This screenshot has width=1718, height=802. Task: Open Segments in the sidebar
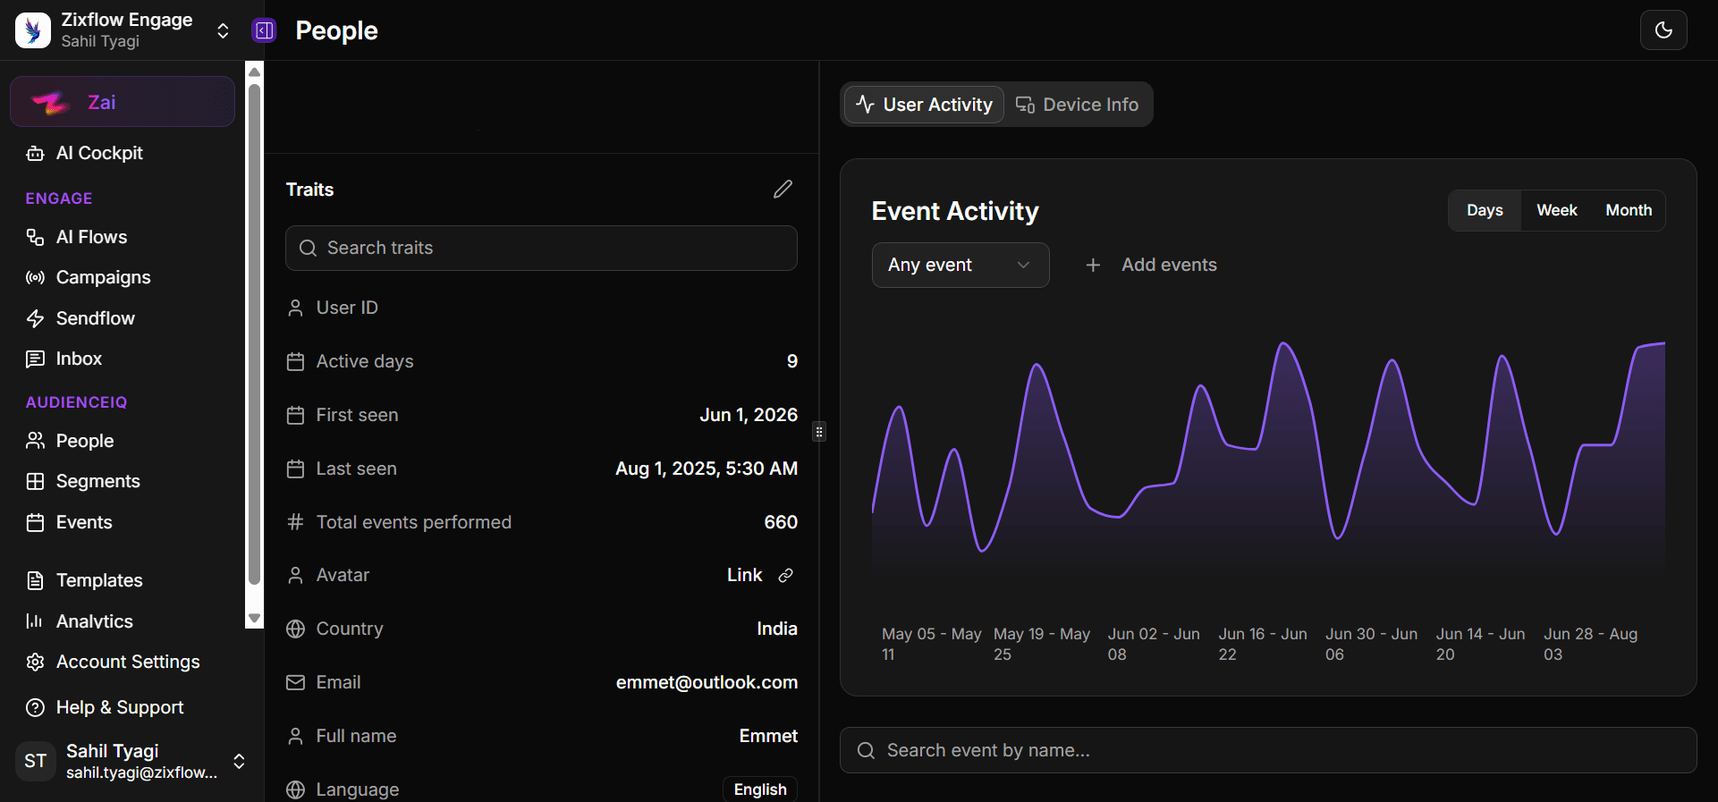97,481
